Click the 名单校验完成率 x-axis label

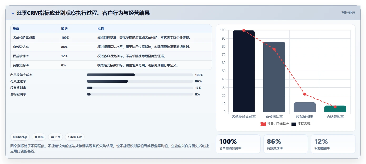coord(244,117)
